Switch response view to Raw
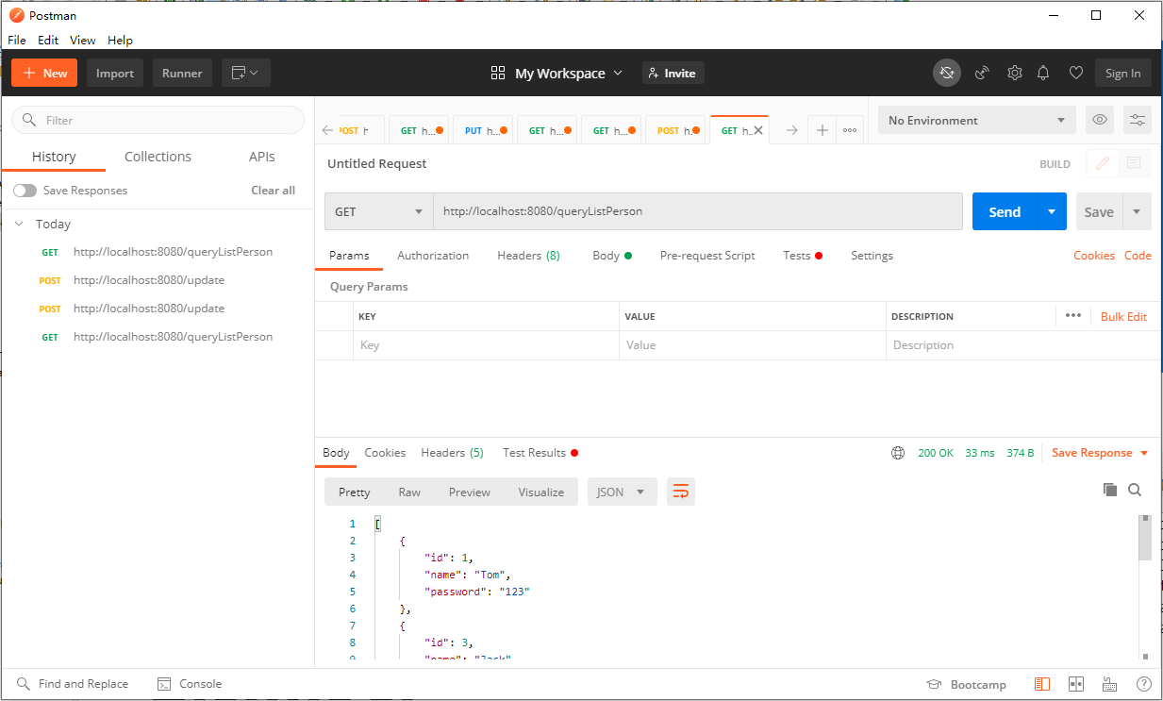1163x701 pixels. [409, 492]
